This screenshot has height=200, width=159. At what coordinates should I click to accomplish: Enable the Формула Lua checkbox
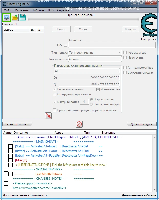click(125, 52)
